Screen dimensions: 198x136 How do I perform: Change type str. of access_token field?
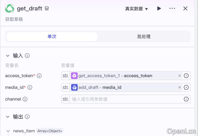(65, 76)
